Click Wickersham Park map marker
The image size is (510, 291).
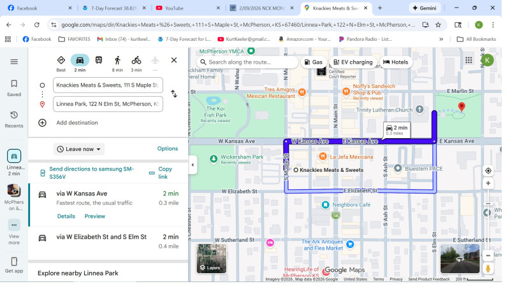(214, 159)
